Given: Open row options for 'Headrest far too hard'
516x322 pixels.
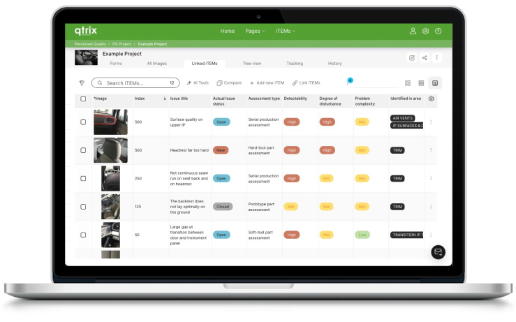Looking at the screenshot, I should click(x=431, y=150).
